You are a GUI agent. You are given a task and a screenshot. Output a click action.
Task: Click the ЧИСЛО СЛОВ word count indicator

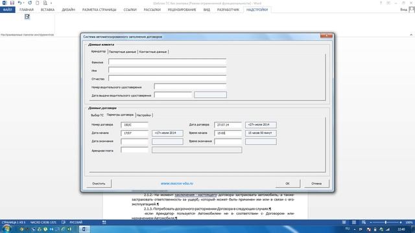(43, 223)
